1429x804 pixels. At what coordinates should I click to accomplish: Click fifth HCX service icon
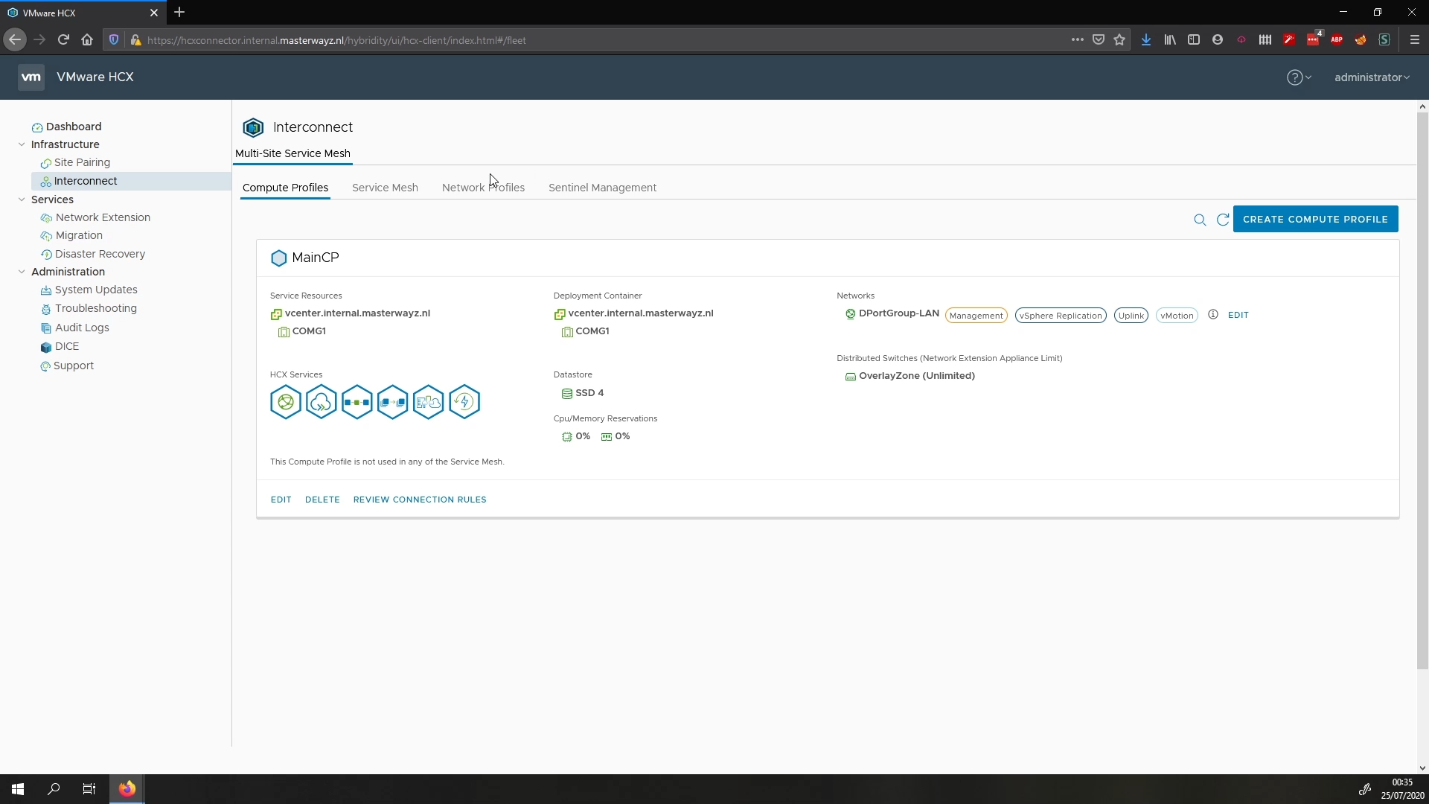pos(428,402)
